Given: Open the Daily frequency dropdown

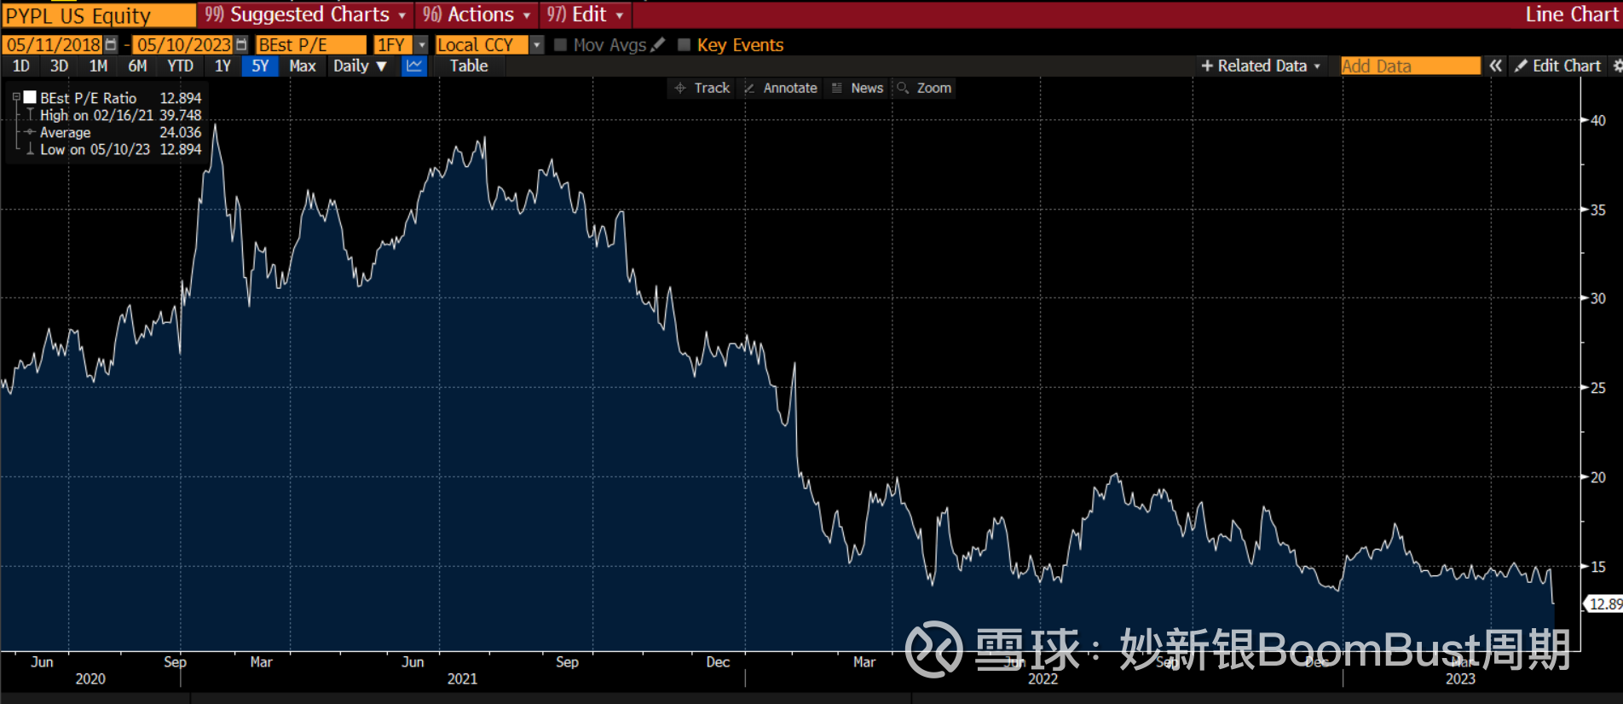Looking at the screenshot, I should (x=360, y=66).
